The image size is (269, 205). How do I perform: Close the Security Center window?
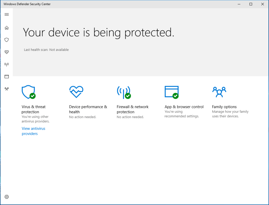[x=262, y=4]
